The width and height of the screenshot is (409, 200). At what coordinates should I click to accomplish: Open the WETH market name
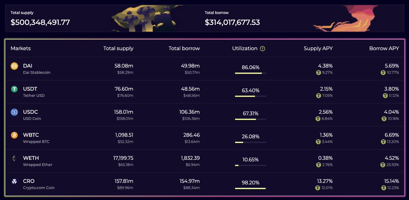pyautogui.click(x=31, y=158)
